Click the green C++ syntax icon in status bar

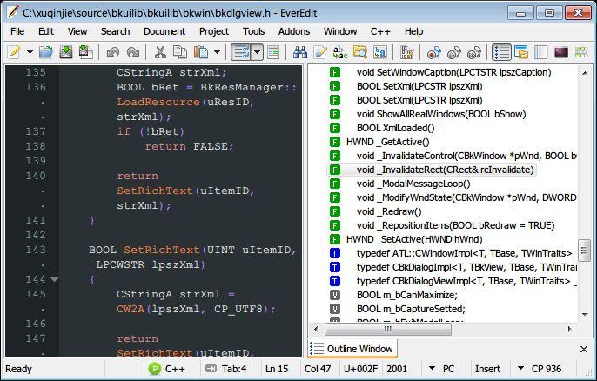coord(155,369)
